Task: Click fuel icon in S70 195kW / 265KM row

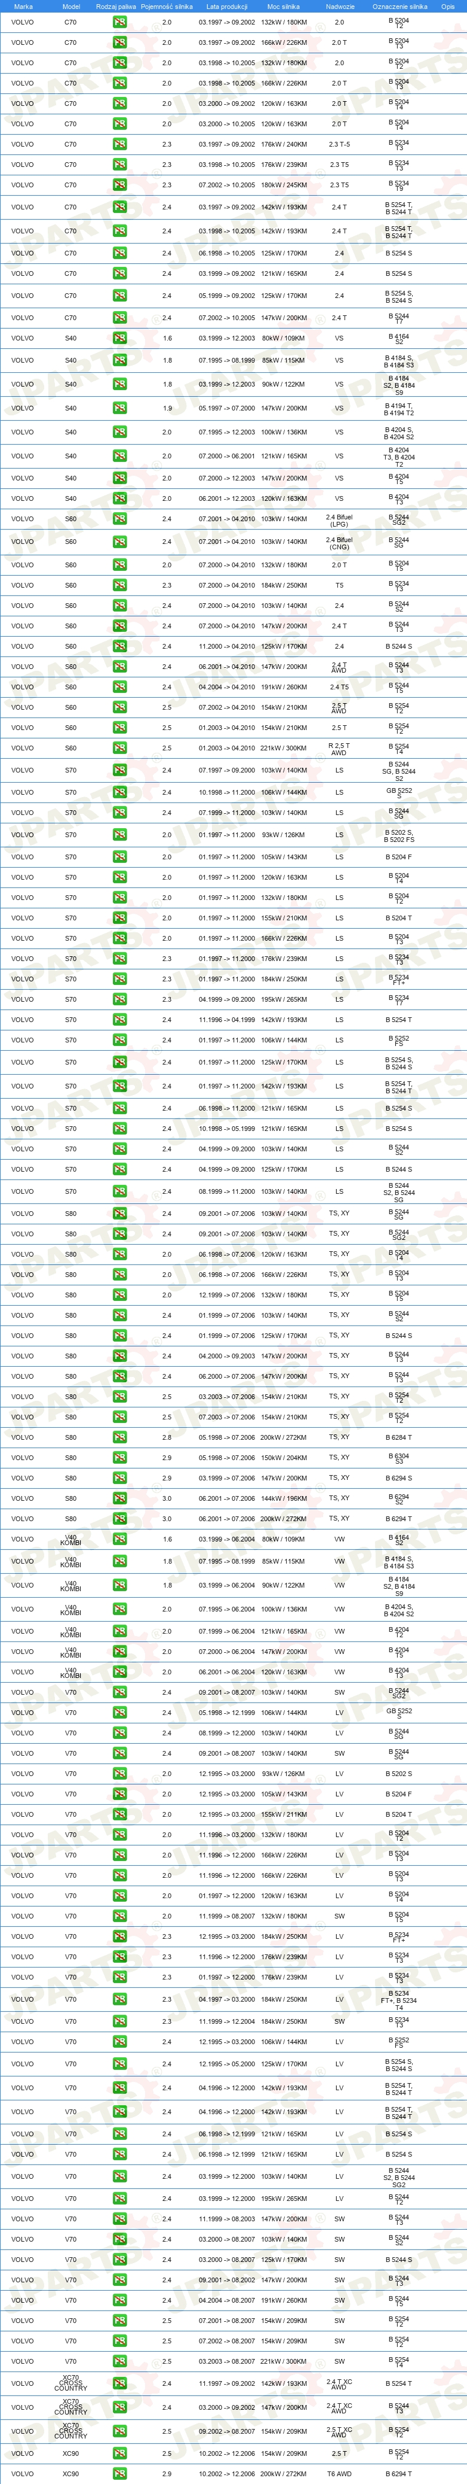Action: [x=119, y=999]
